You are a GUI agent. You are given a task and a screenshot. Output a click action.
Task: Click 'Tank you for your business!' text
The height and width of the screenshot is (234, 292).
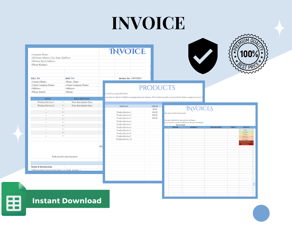[65, 156]
